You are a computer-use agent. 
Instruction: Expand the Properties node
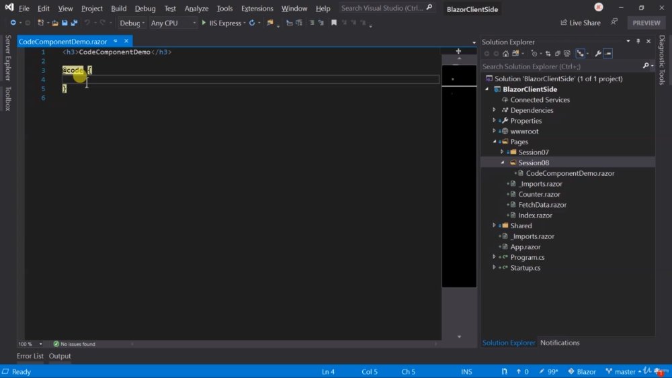[494, 120]
